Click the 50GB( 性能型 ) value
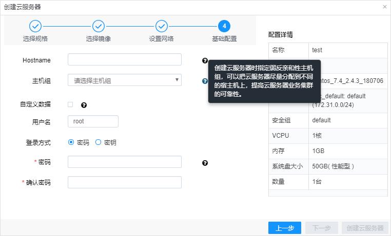The image size is (391, 236). [x=333, y=166]
